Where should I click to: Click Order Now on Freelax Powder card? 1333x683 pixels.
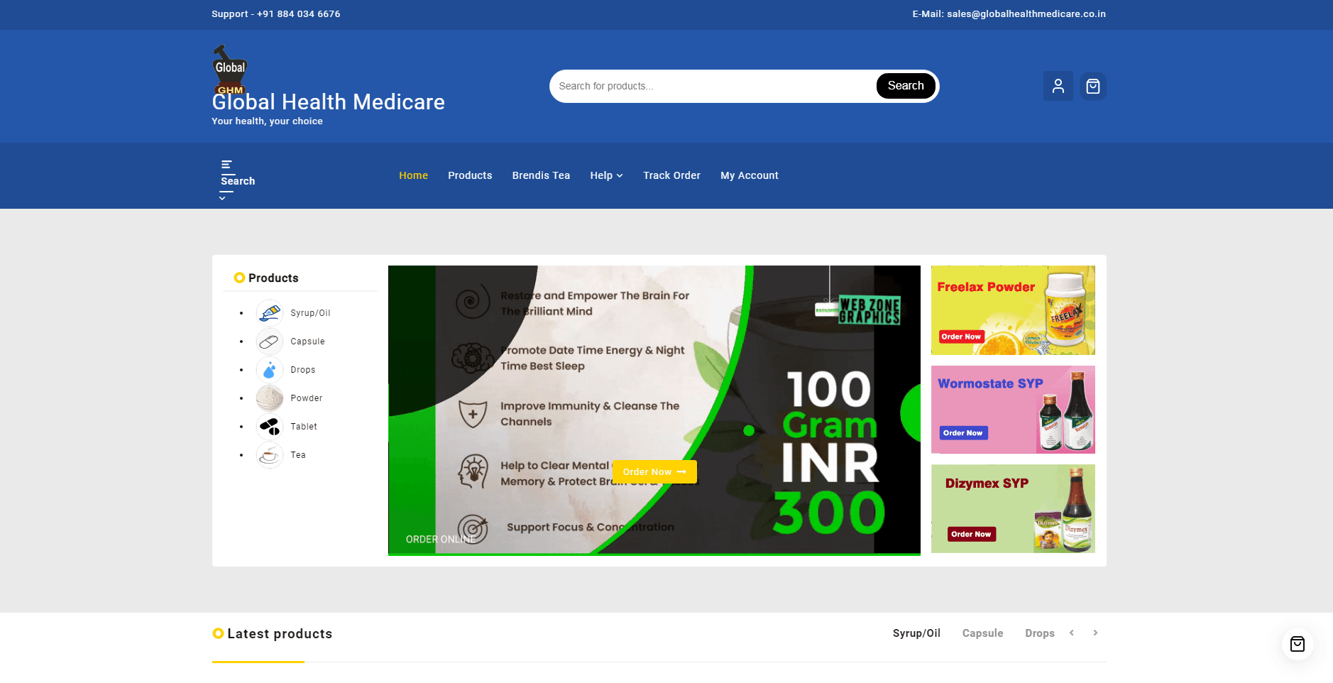point(961,337)
